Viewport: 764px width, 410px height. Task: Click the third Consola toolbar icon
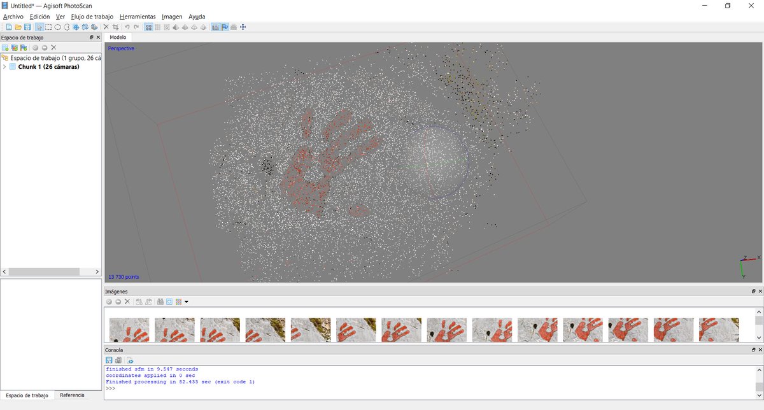pos(130,360)
